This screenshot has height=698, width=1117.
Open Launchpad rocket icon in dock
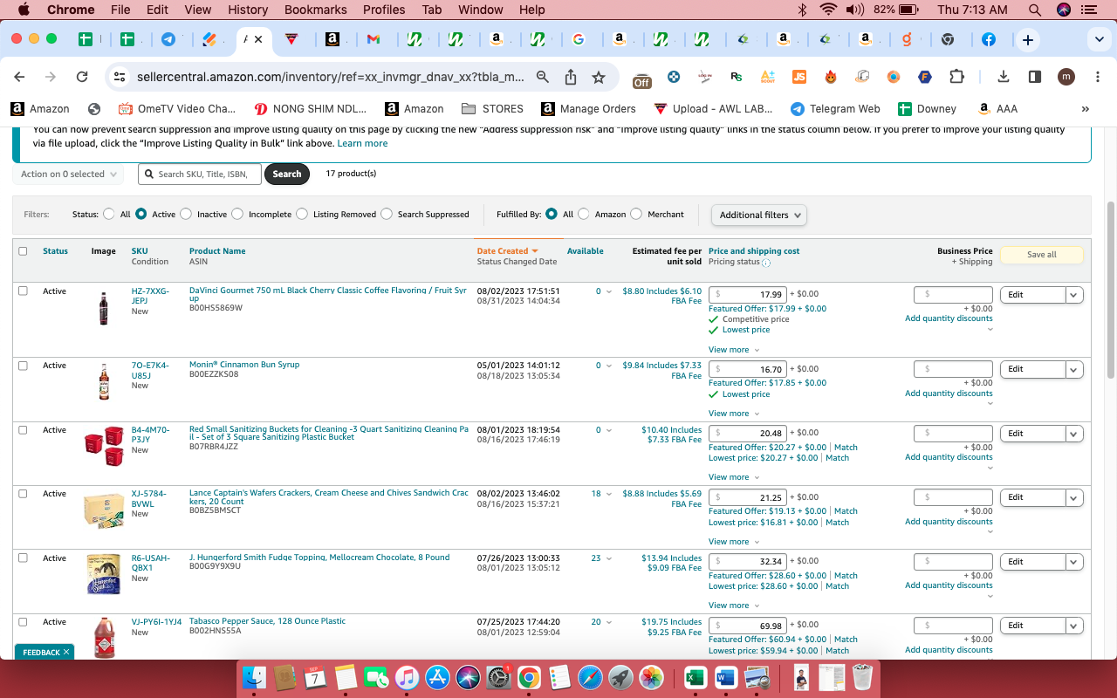tap(620, 678)
